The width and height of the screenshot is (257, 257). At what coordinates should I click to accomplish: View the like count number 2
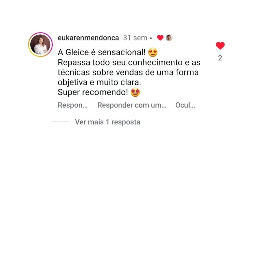tap(220, 58)
